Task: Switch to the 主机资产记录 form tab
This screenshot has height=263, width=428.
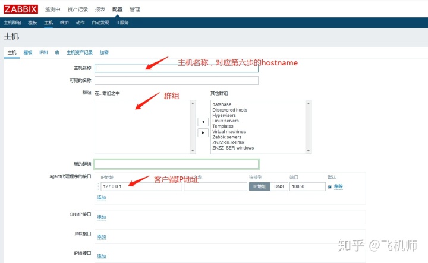Action: coord(80,53)
